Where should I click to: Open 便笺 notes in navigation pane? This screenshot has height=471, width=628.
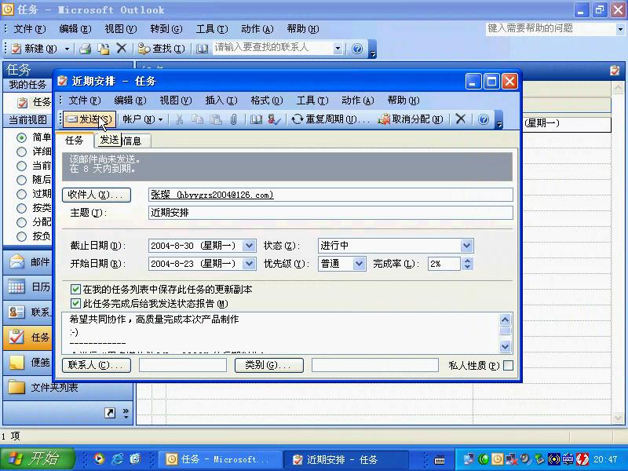[28, 363]
